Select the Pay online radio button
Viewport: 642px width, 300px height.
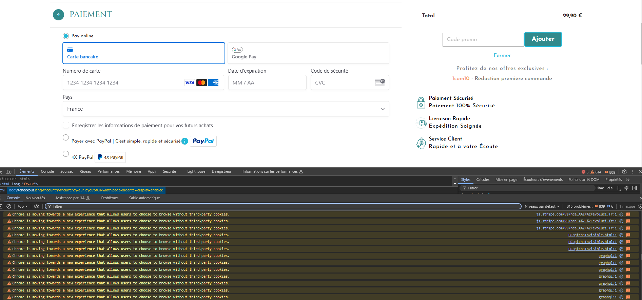[x=66, y=36]
